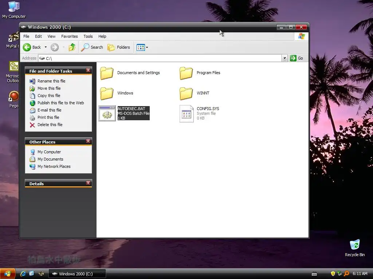Click the Documents and Settings label
The height and width of the screenshot is (279, 373).
click(138, 73)
